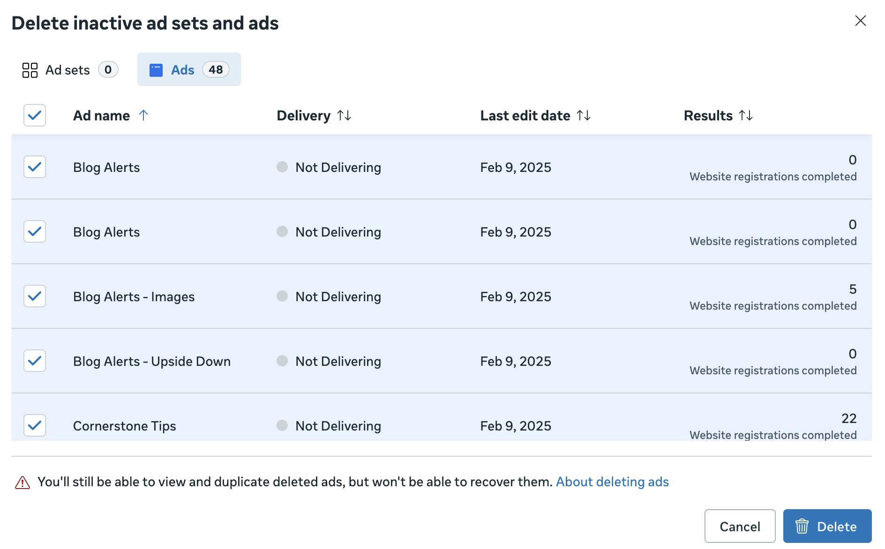The height and width of the screenshot is (549, 885).
Task: Uncheck the Cornerstone Tips row
Action: 34,425
